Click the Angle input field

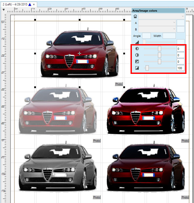[147, 36]
